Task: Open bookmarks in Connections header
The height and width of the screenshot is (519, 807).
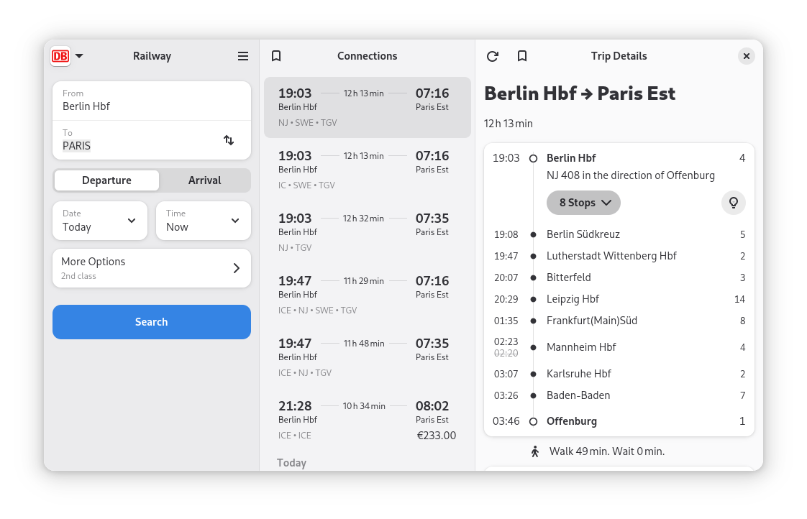Action: click(276, 56)
